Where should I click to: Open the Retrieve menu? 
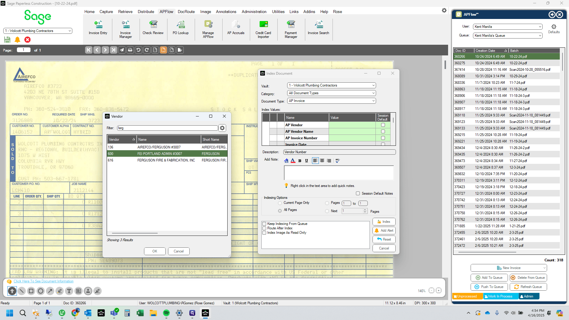coord(125,12)
